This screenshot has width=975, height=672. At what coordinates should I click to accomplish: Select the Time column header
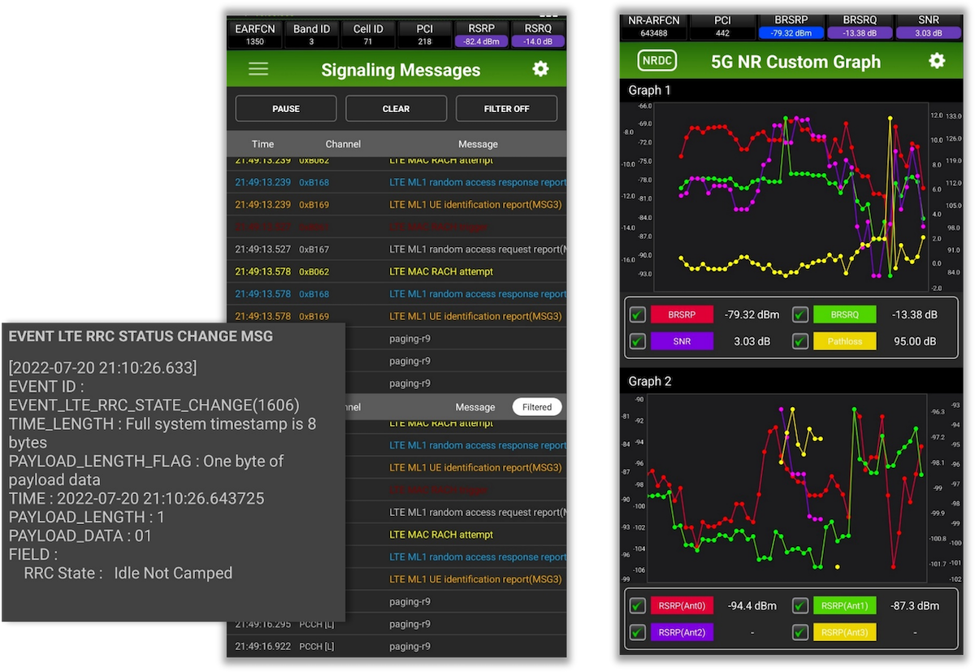pos(263,144)
